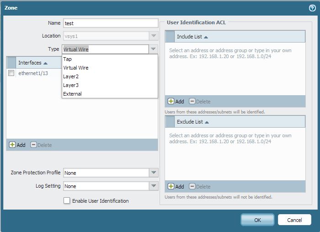Delete the selected interface
The width and height of the screenshot is (320, 232).
coord(41,145)
